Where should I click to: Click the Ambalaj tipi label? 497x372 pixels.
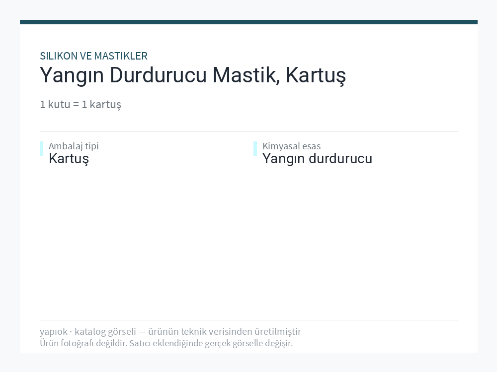pos(74,146)
